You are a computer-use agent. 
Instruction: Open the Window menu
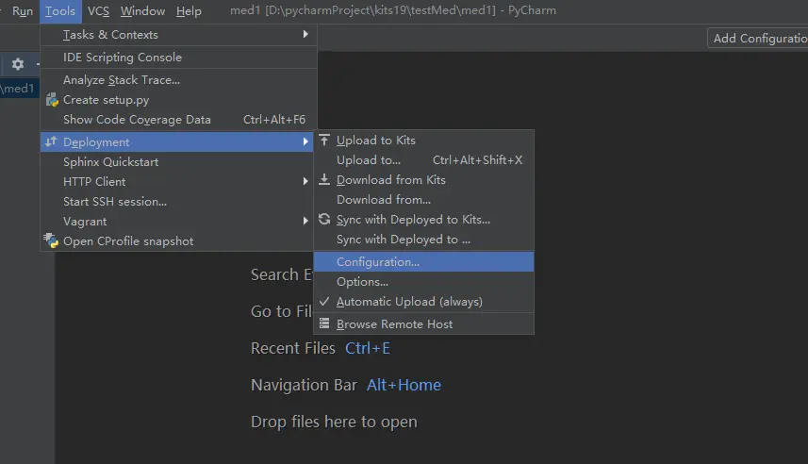click(142, 10)
